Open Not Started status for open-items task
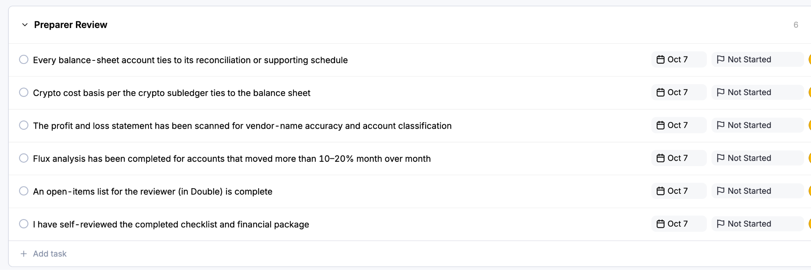Viewport: 811px width, 270px height. click(x=757, y=191)
